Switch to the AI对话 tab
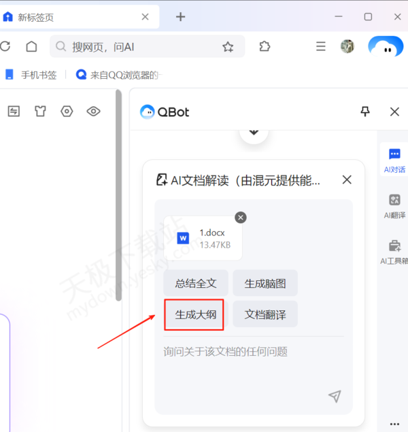Screen dimensions: 408x432 (394, 161)
